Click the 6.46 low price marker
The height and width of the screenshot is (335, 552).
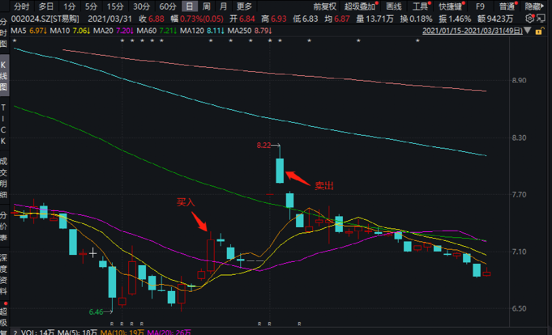coord(100,312)
